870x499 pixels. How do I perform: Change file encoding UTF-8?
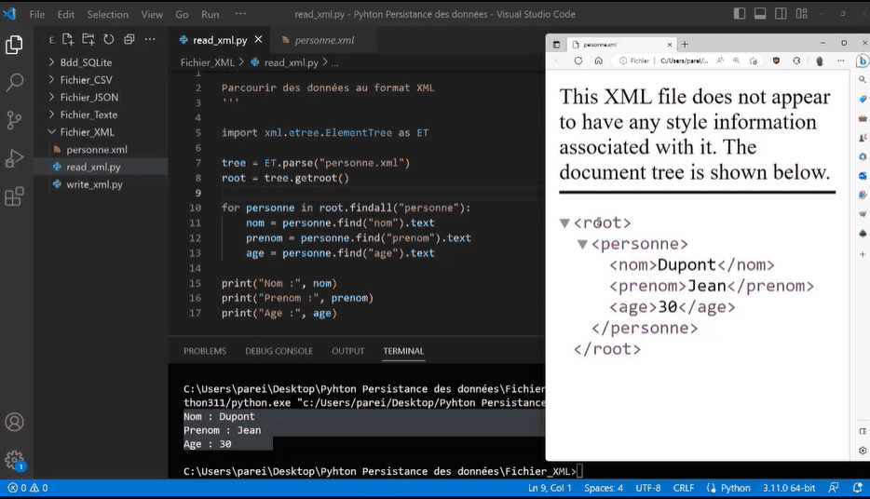click(x=648, y=488)
